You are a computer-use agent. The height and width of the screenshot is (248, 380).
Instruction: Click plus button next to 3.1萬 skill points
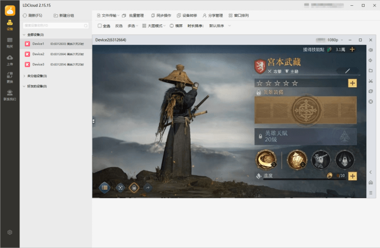(x=352, y=49)
